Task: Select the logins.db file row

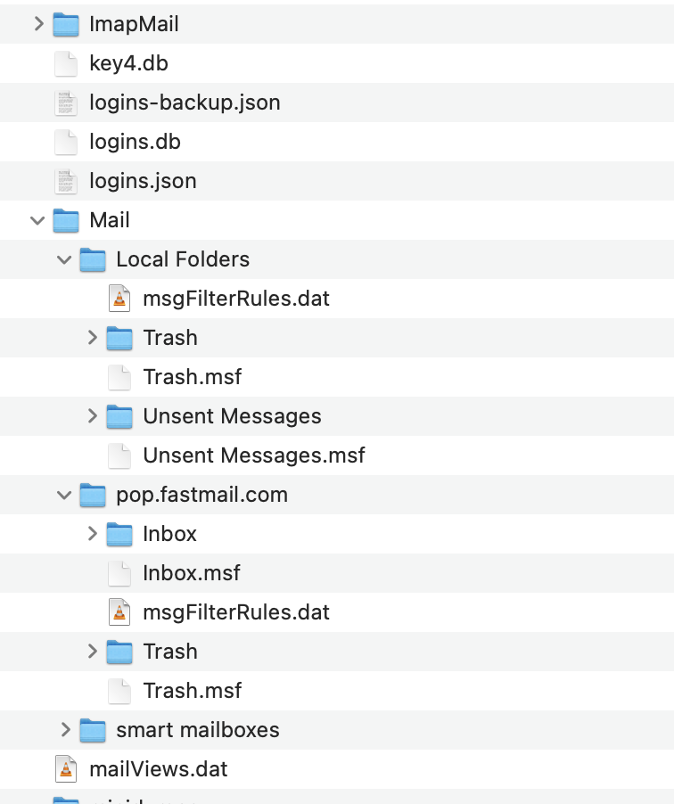Action: point(136,142)
